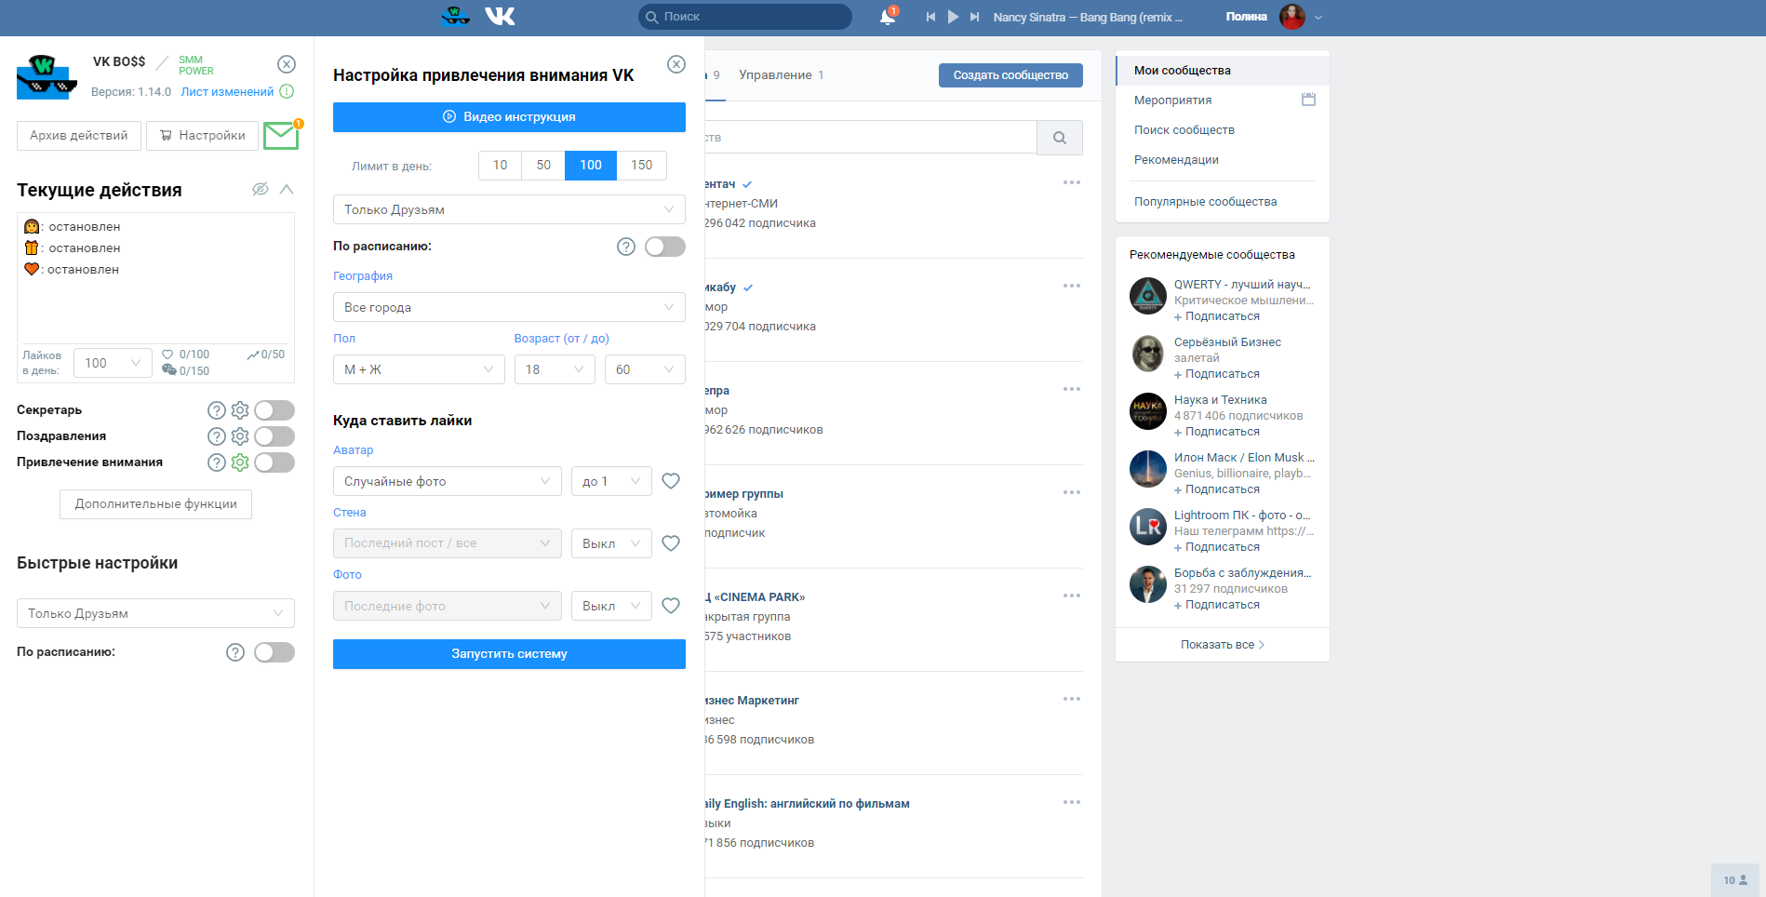This screenshot has height=897, width=1766.
Task: Enable the Поздравления toggle
Action: pos(274,436)
